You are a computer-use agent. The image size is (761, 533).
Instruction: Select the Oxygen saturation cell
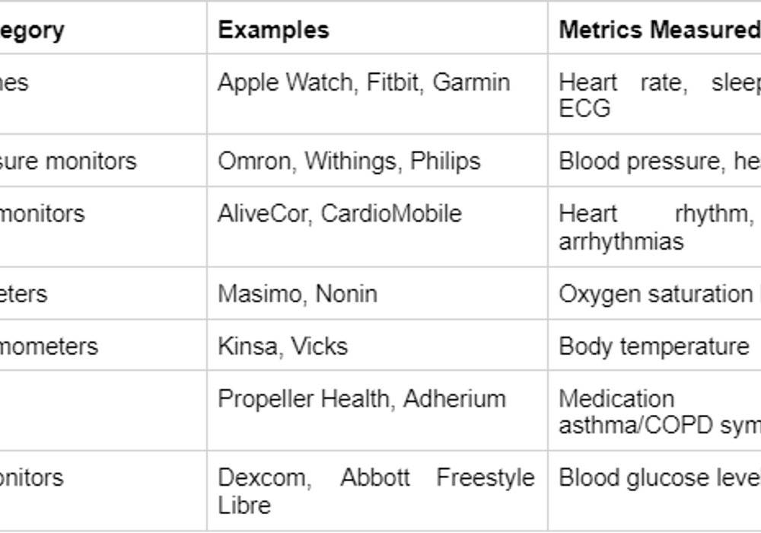654,293
